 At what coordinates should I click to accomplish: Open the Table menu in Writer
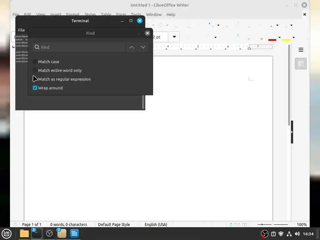click(106, 14)
